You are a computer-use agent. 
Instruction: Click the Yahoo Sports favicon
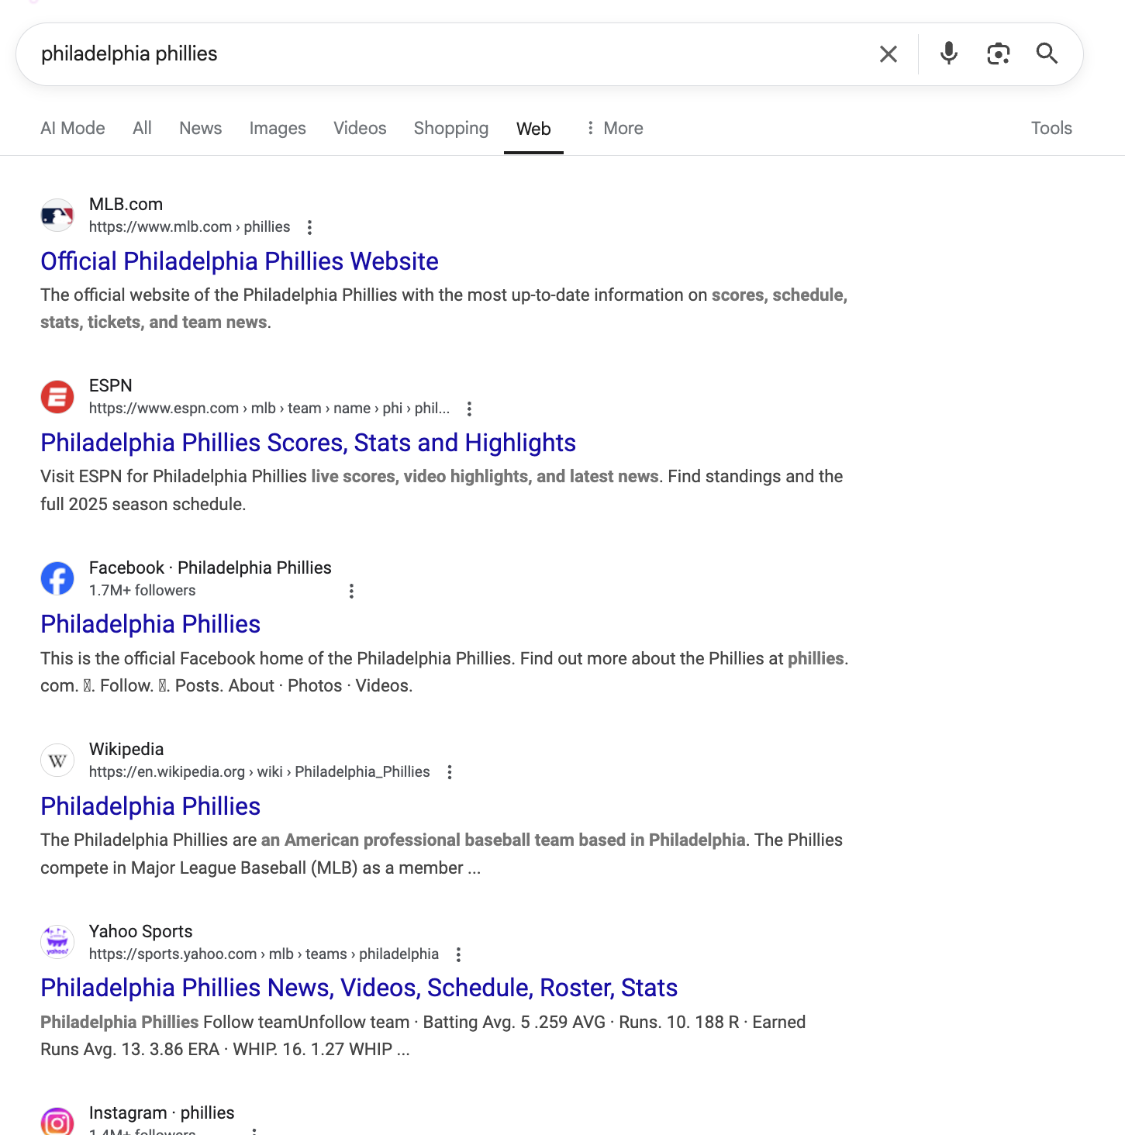point(57,942)
